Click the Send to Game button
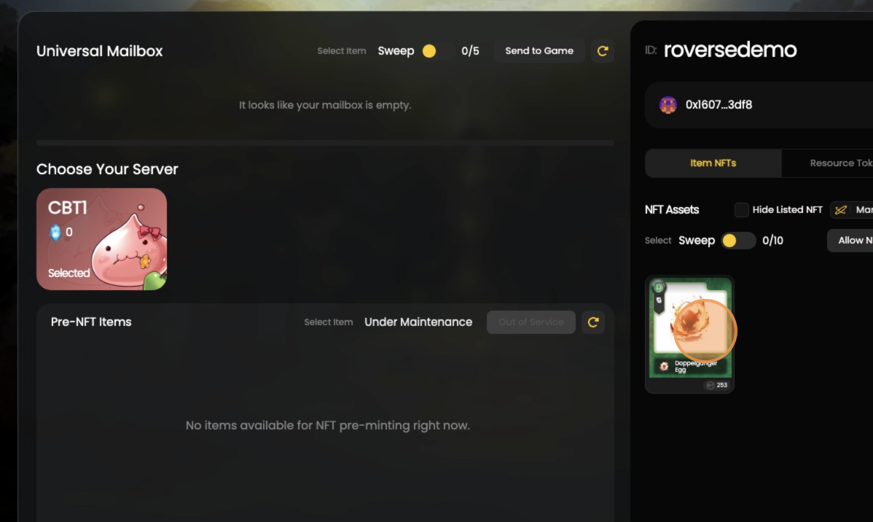 (539, 51)
